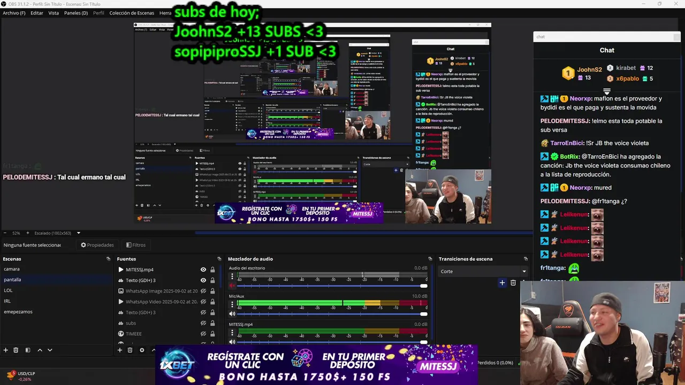Adjust Audio del escritorio volume slider
The image size is (685, 385).
point(332,286)
